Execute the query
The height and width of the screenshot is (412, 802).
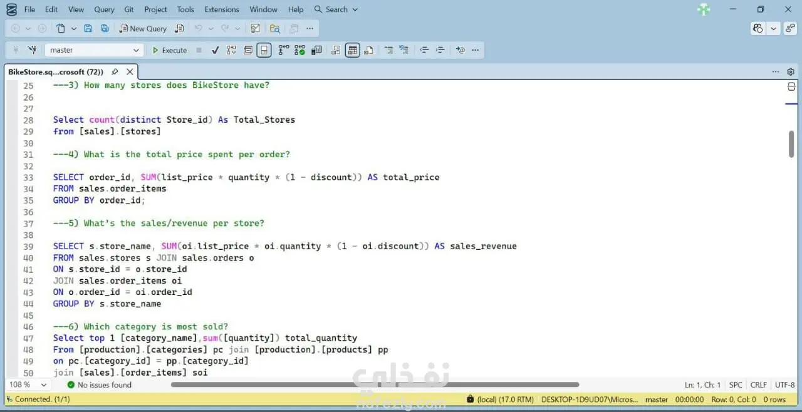point(169,50)
